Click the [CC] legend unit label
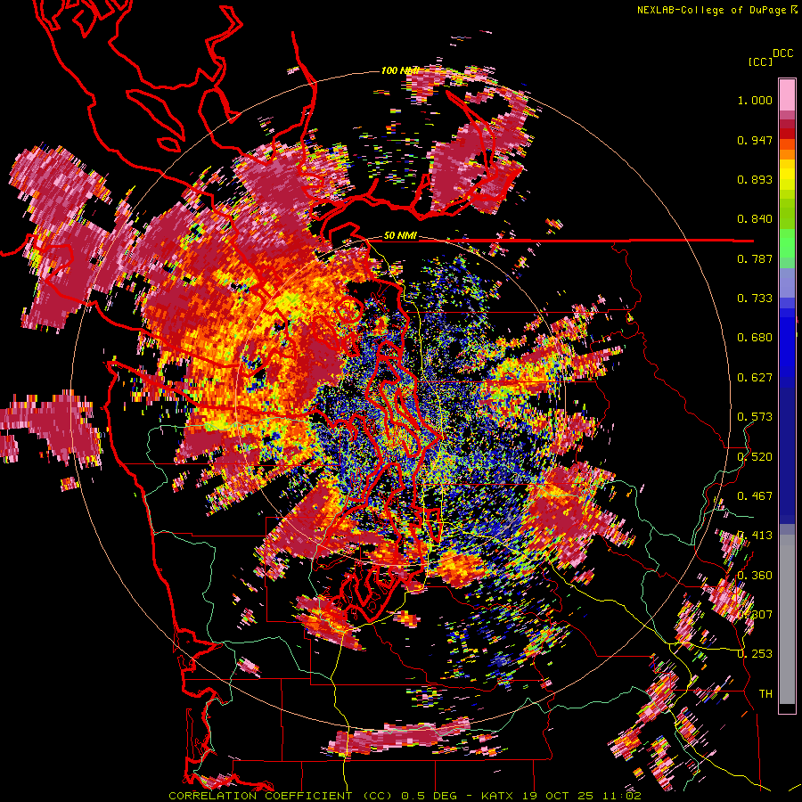 click(760, 61)
